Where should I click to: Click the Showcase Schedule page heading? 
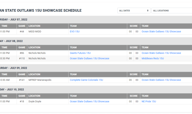41,11
